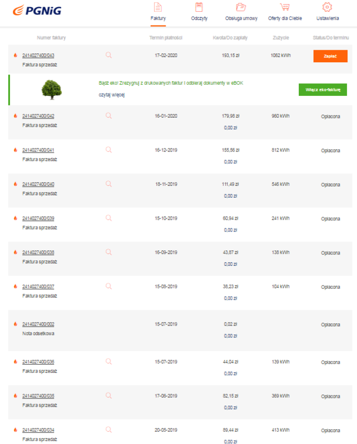Click the magnifier for invoice 2414027400/039
The image size is (357, 444).
click(x=109, y=218)
